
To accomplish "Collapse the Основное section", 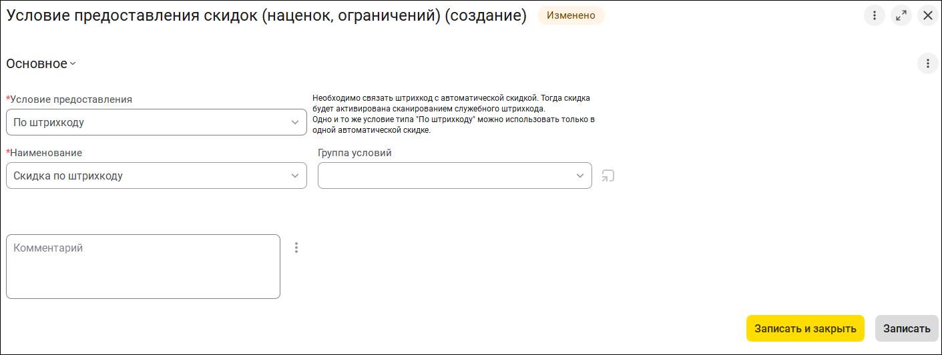I will (41, 64).
